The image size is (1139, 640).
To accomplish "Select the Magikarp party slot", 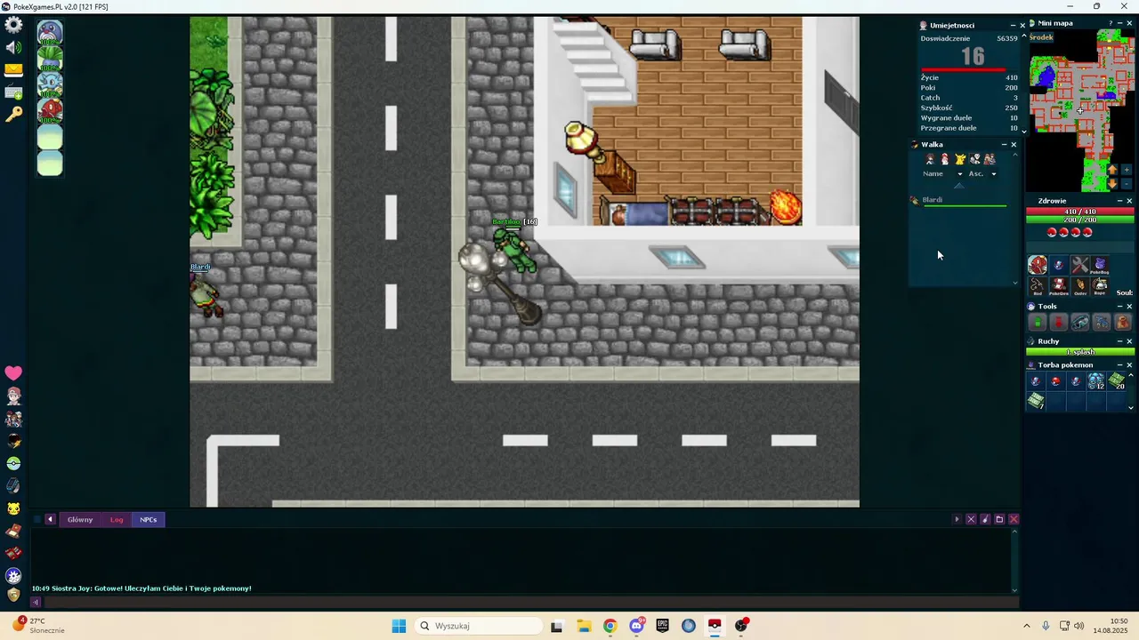I will 50,111.
